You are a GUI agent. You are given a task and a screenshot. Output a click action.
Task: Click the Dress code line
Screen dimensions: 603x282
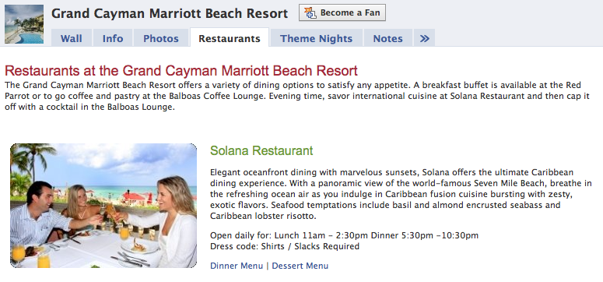point(285,247)
